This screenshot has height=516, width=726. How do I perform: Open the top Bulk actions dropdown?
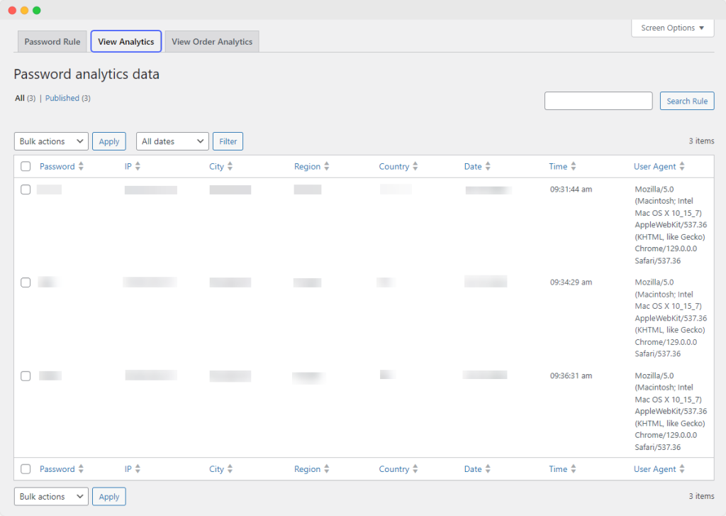click(51, 141)
